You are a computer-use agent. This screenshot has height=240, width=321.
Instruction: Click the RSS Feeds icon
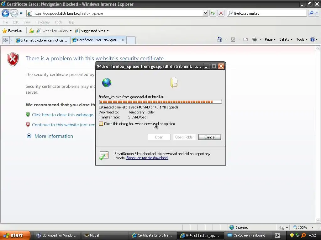pos(233,40)
